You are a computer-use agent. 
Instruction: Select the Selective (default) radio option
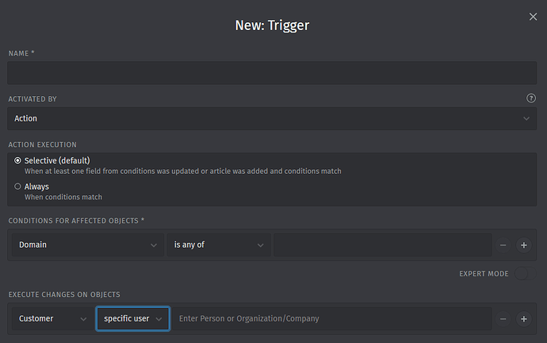[x=17, y=160]
